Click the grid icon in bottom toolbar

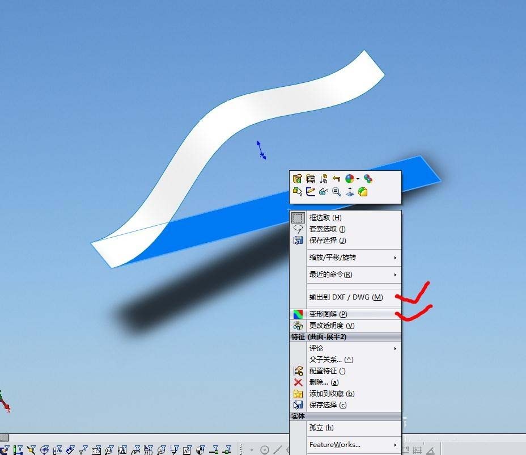[417, 450]
